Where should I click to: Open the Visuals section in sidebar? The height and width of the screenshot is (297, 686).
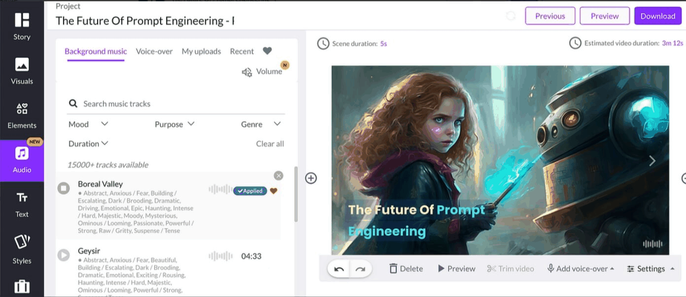pos(22,71)
